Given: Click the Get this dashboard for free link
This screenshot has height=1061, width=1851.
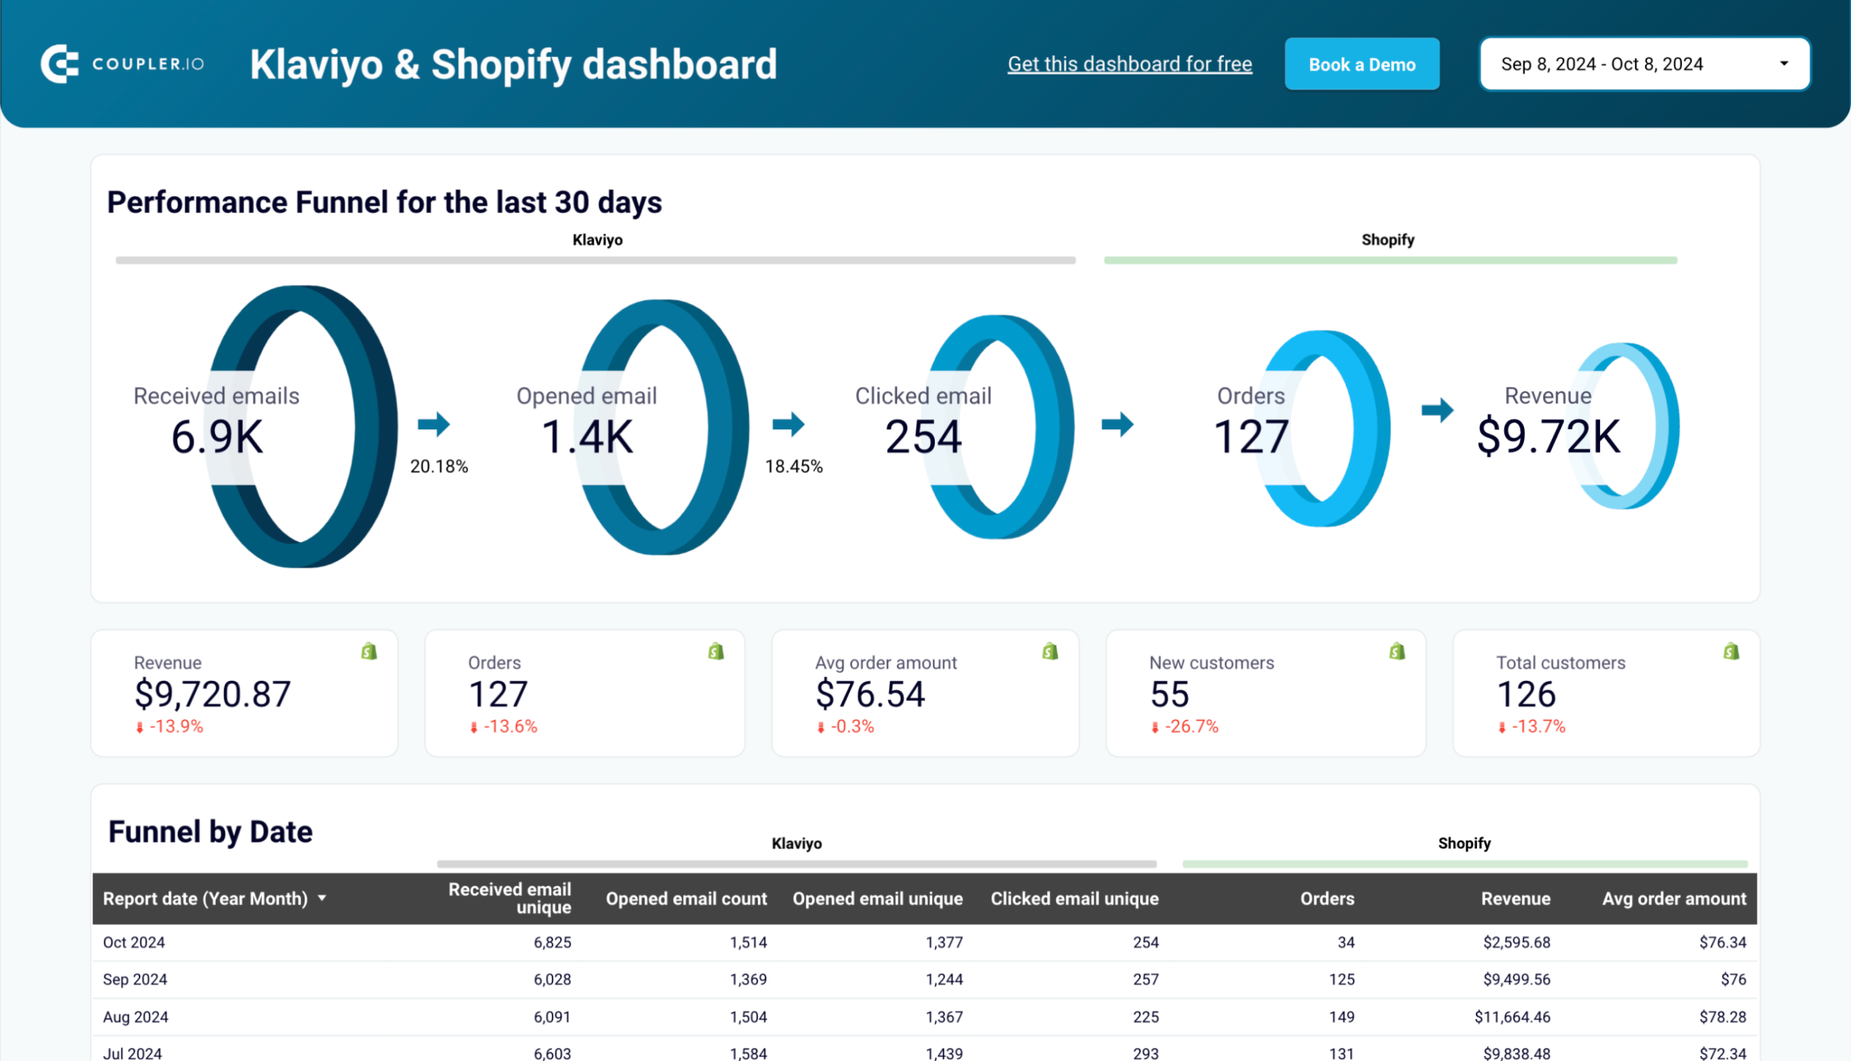Looking at the screenshot, I should click(1129, 64).
